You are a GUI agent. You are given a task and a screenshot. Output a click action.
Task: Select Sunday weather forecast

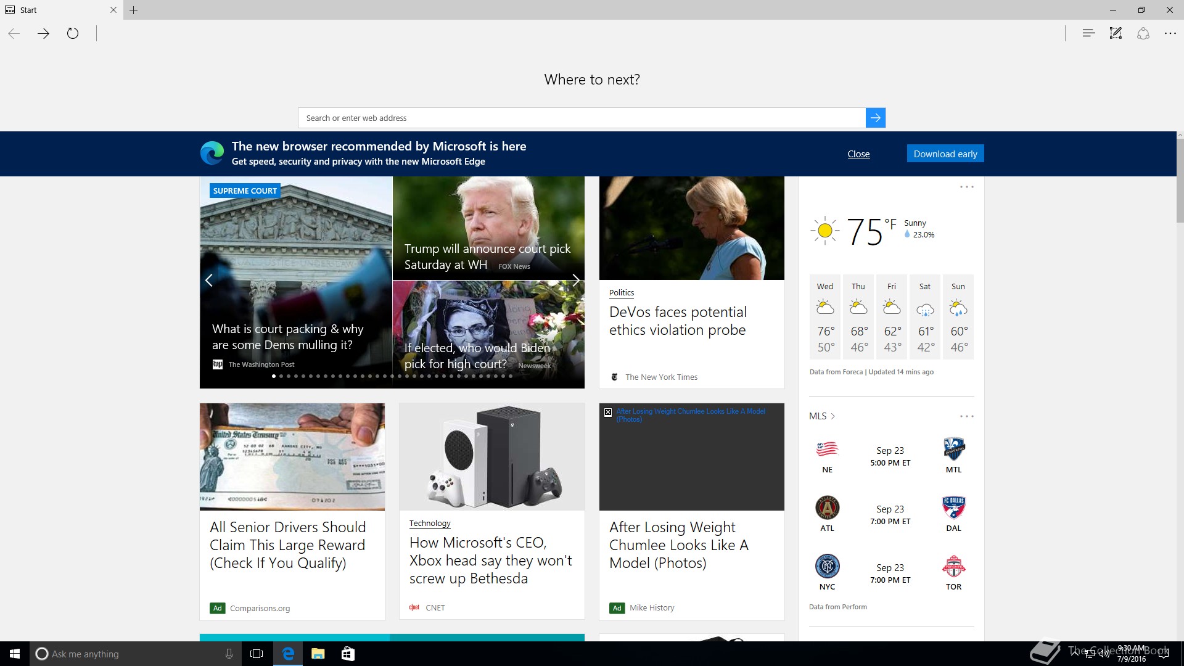point(958,317)
